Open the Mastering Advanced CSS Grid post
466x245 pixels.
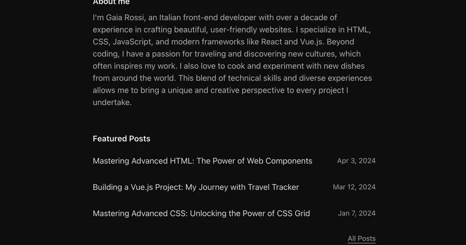point(201,214)
